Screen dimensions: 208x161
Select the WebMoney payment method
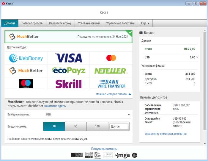pos(26,58)
